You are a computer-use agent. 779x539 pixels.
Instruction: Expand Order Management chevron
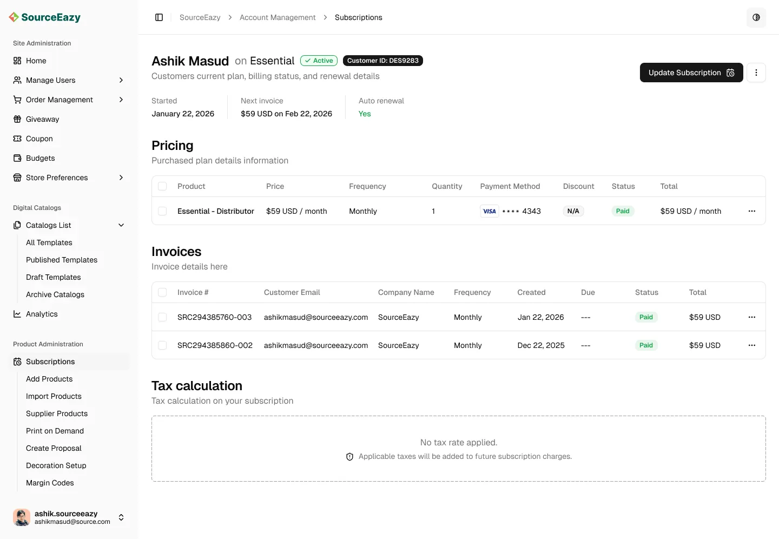point(121,100)
